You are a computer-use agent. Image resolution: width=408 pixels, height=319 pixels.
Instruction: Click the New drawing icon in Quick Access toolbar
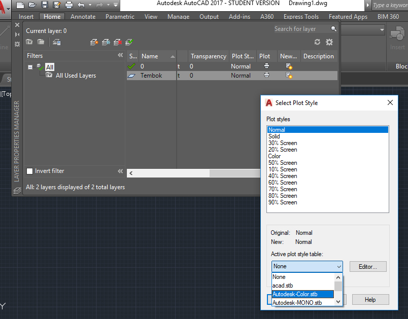coord(20,5)
